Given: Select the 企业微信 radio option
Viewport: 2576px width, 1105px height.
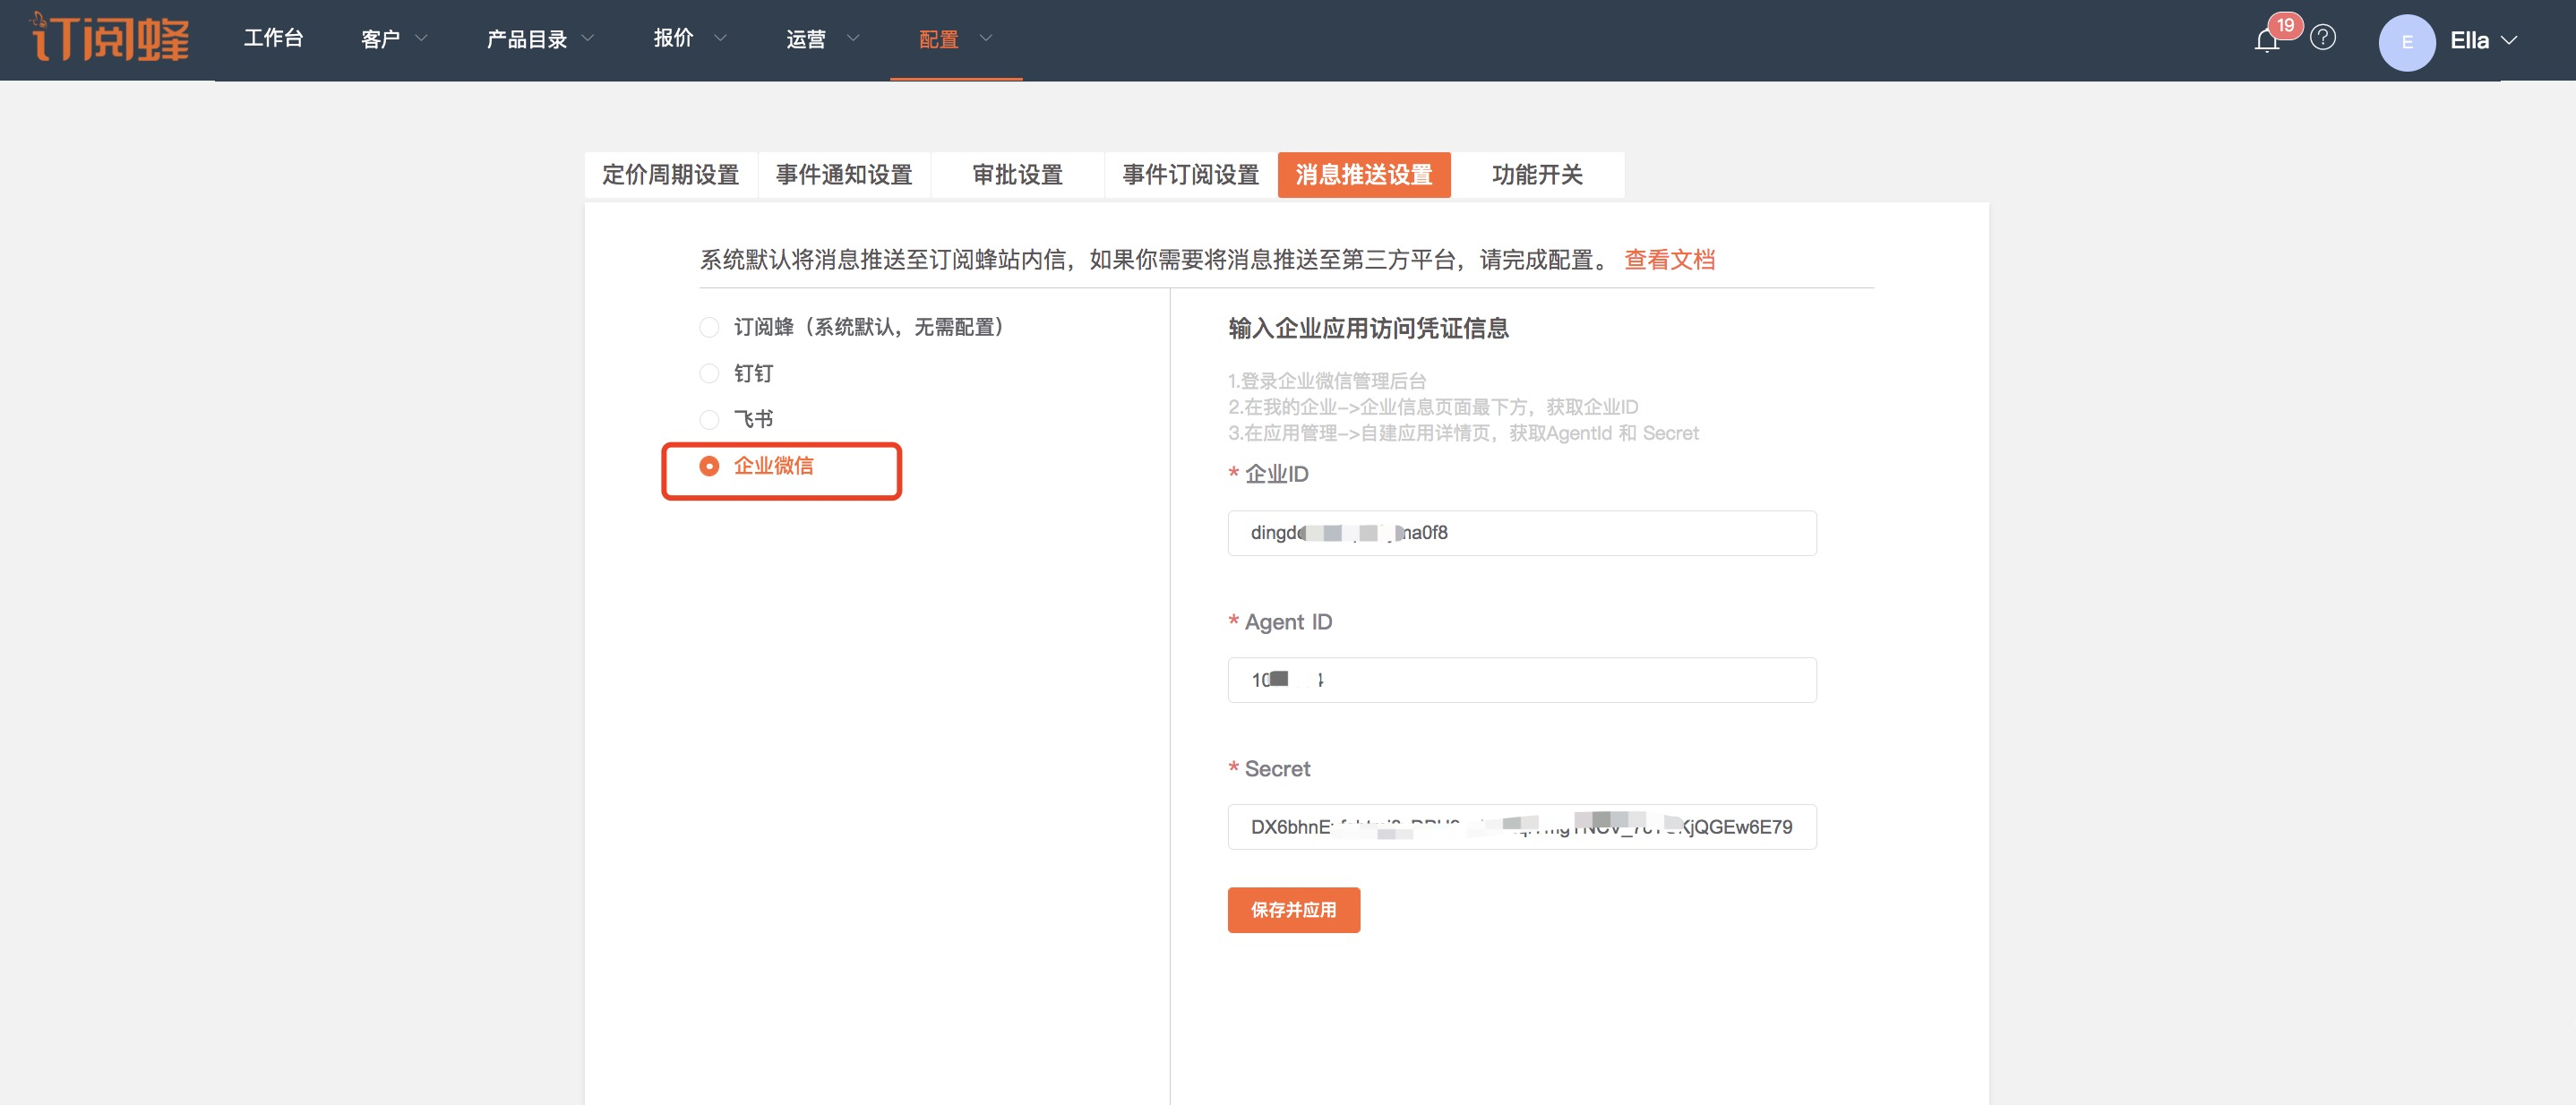Looking at the screenshot, I should (709, 466).
